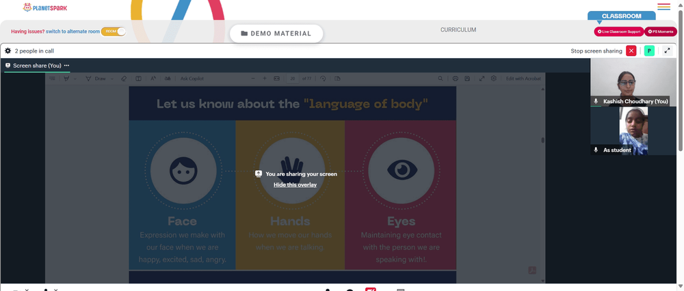Click the PS Moments button
Viewport: 684px width, 291px height.
[661, 31]
